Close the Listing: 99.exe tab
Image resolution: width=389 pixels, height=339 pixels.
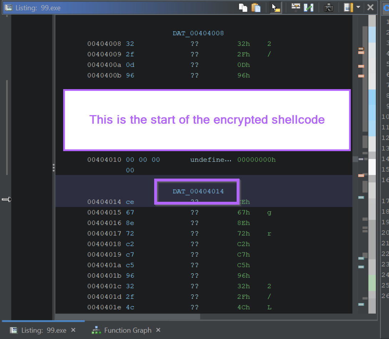[73, 330]
